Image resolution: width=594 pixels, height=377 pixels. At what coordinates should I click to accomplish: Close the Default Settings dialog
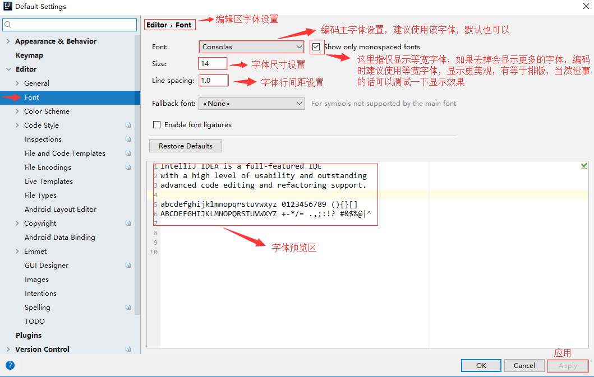(586, 6)
